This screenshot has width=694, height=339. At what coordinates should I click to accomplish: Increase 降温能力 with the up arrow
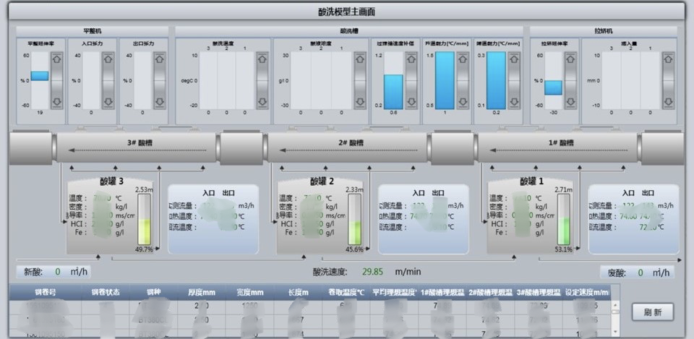[x=514, y=59]
